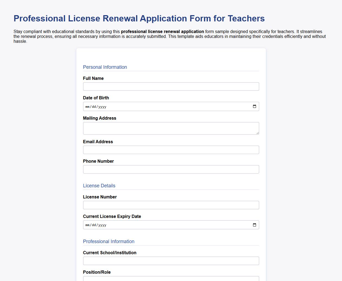Screen dimensions: 342x281
Task: Click inside the Email Address field
Action: coord(171,150)
